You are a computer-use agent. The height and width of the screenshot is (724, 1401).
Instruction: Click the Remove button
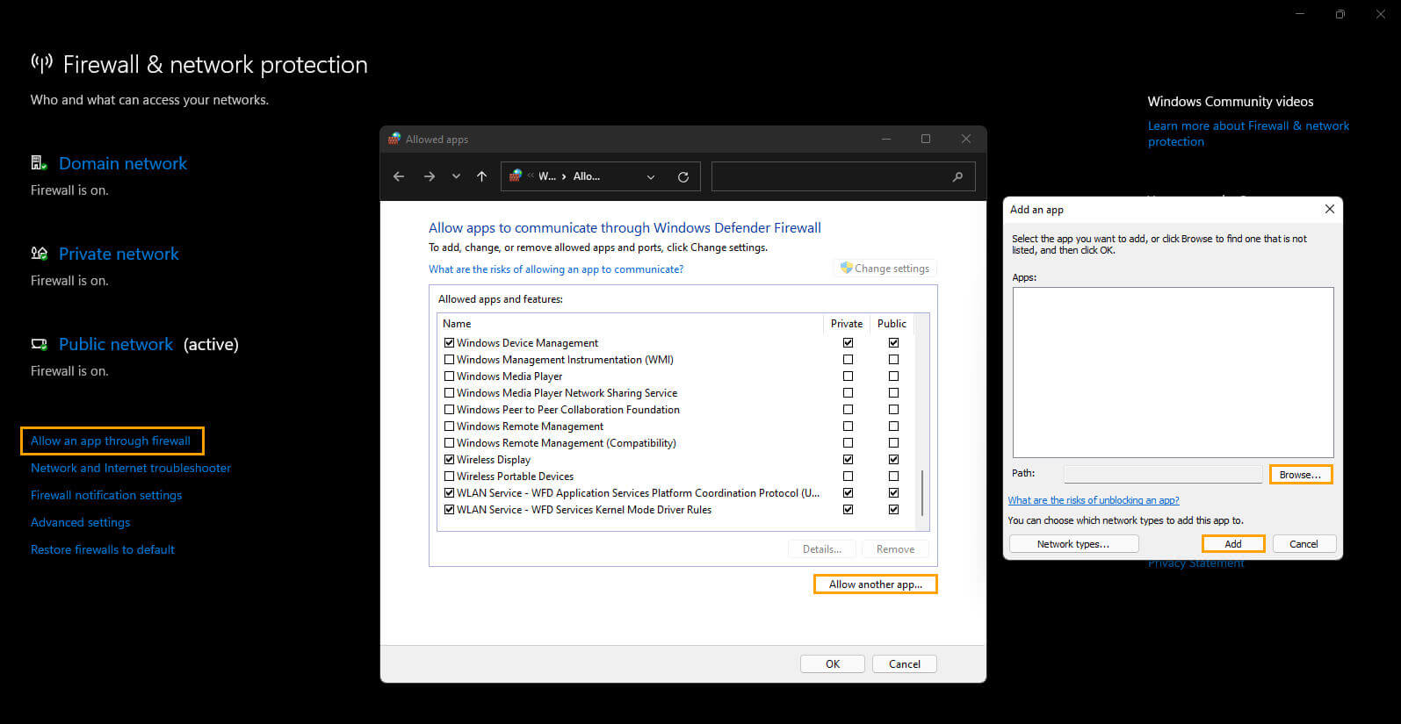pos(895,549)
